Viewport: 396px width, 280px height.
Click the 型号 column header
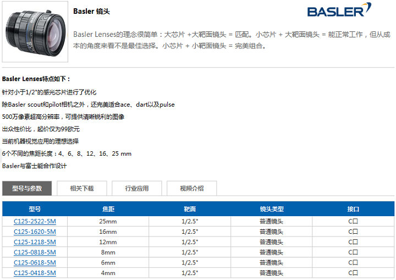(x=35, y=210)
